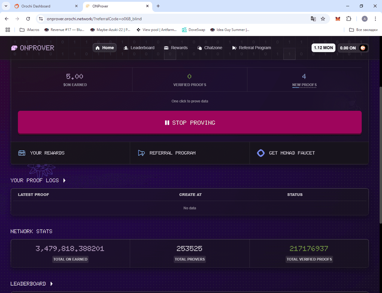Open a new browser tab
This screenshot has height=293, width=382.
(158, 6)
